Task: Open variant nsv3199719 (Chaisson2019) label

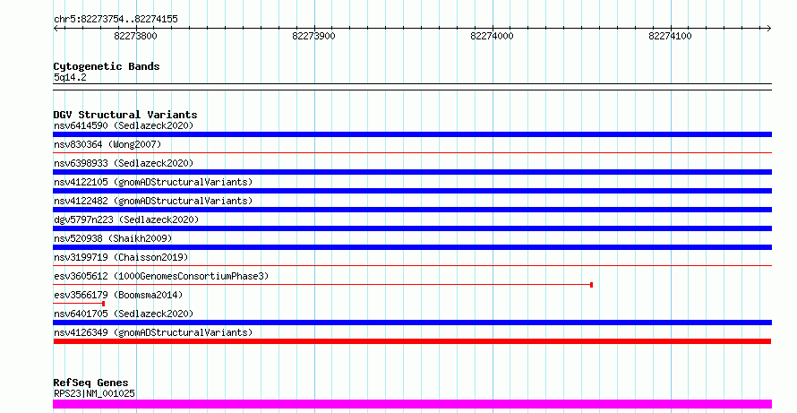Action: pos(121,257)
